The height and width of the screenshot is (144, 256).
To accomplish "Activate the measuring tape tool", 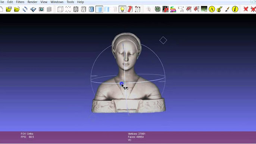I will click(x=219, y=9).
